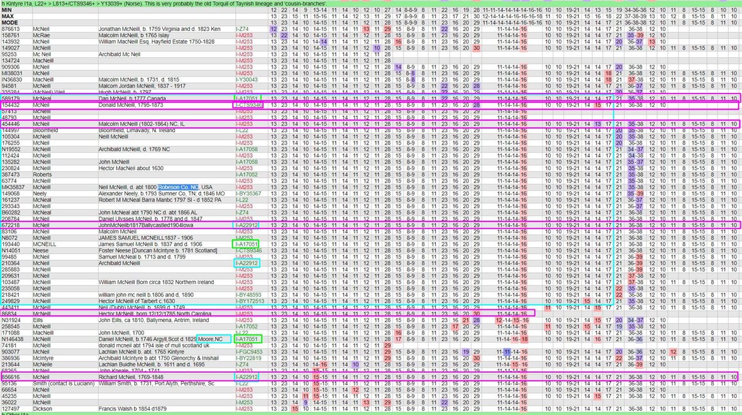The width and height of the screenshot is (742, 415).
Task: Click the MIN row label
Action: pos(8,11)
